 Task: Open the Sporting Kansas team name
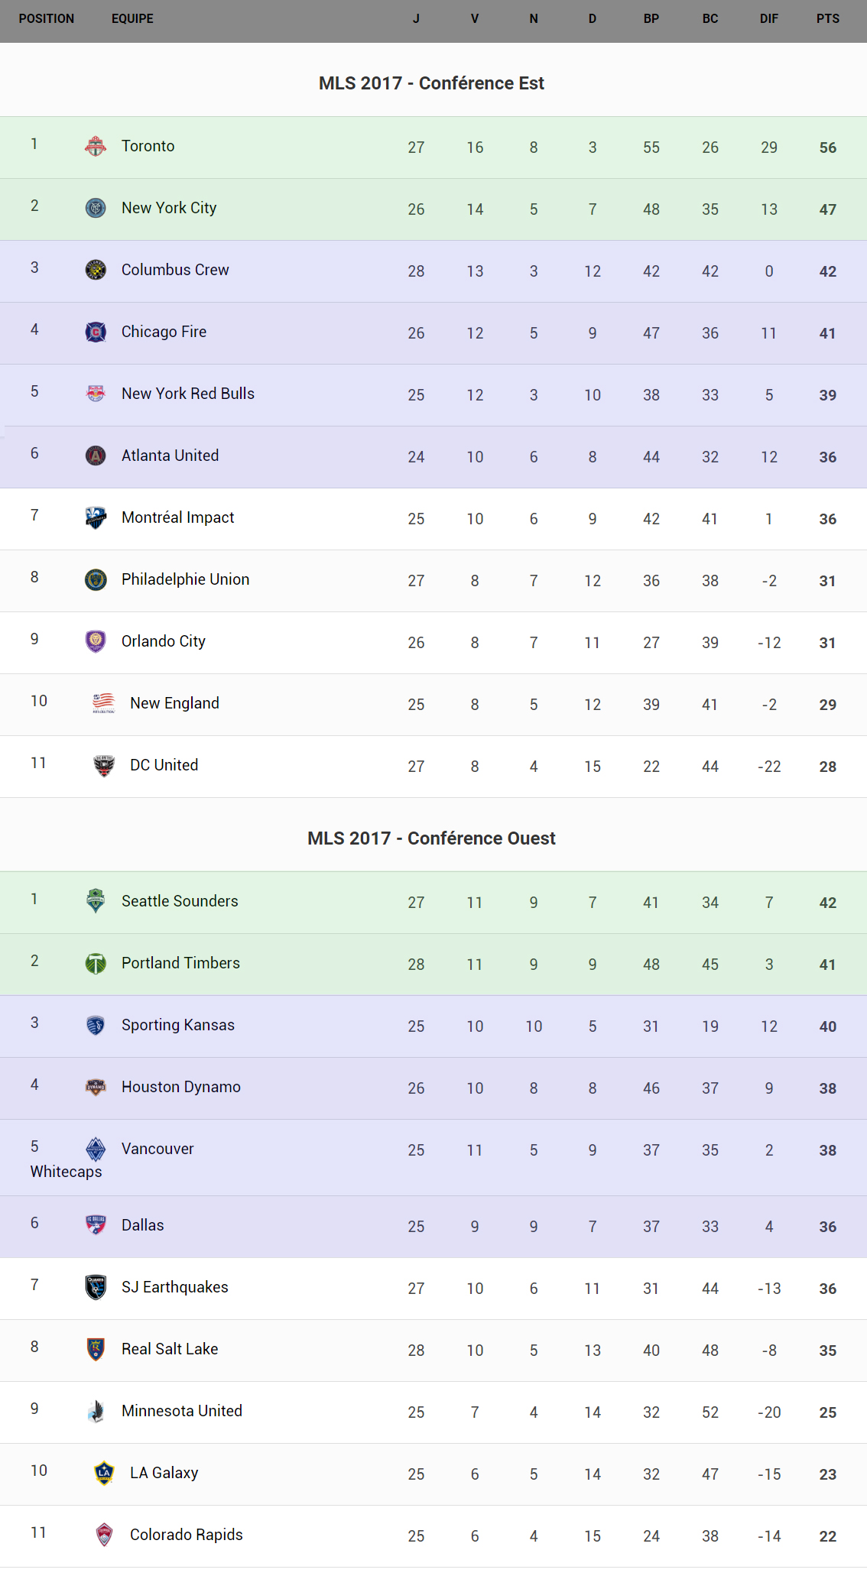(x=177, y=1025)
